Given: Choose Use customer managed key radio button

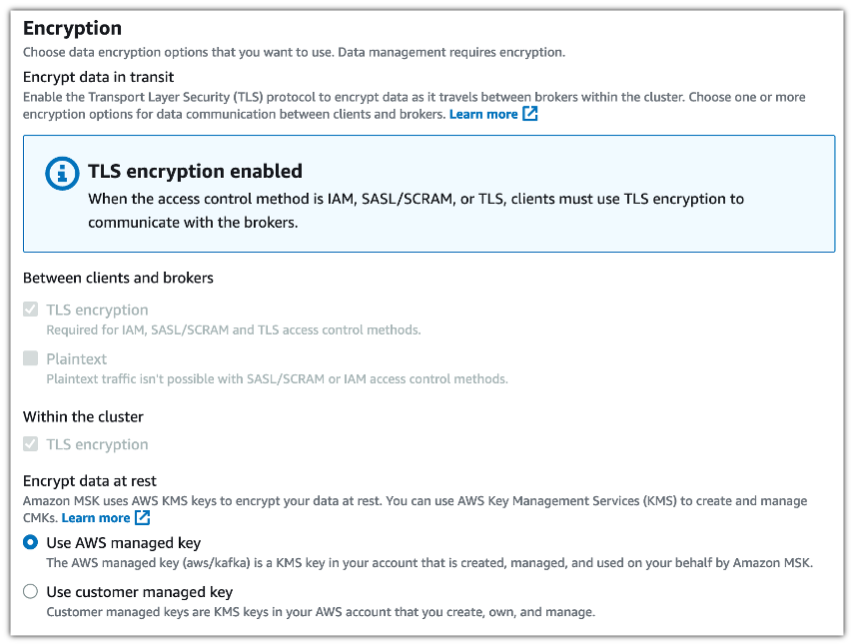Looking at the screenshot, I should tap(31, 592).
